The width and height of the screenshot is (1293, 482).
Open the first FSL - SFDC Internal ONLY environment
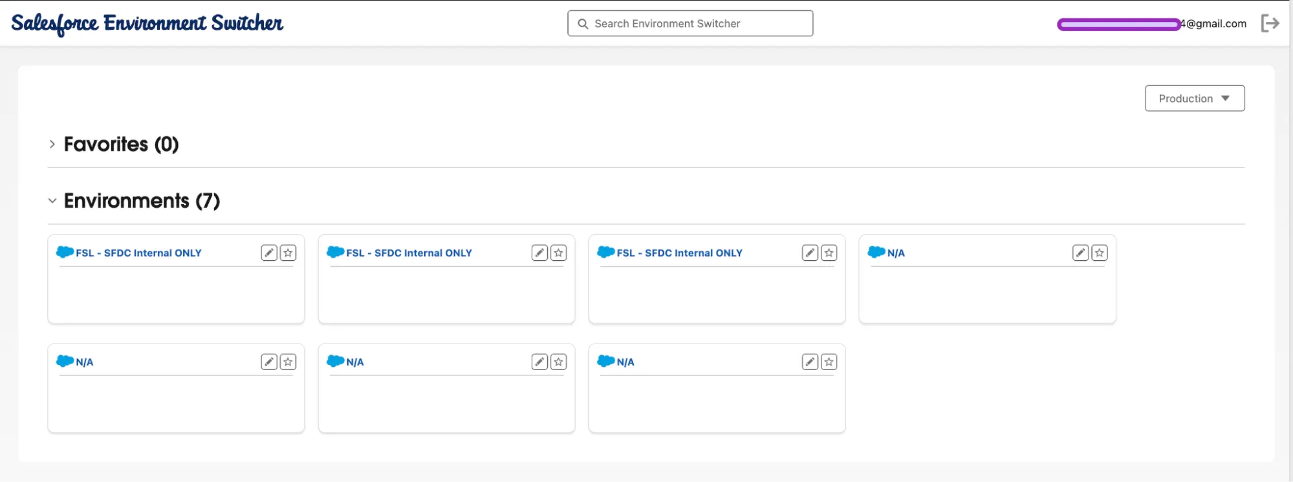coord(138,253)
